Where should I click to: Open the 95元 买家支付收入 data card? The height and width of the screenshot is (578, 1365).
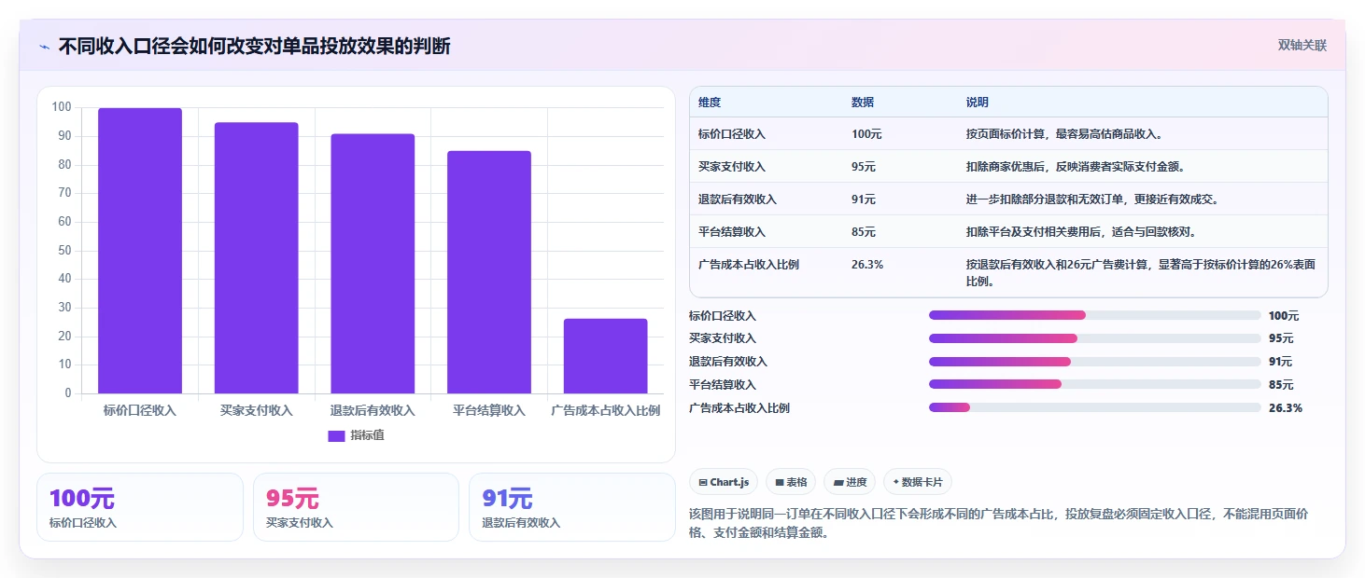(356, 507)
